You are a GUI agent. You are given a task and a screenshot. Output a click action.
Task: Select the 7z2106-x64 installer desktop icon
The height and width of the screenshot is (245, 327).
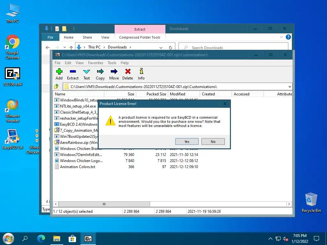12,77
